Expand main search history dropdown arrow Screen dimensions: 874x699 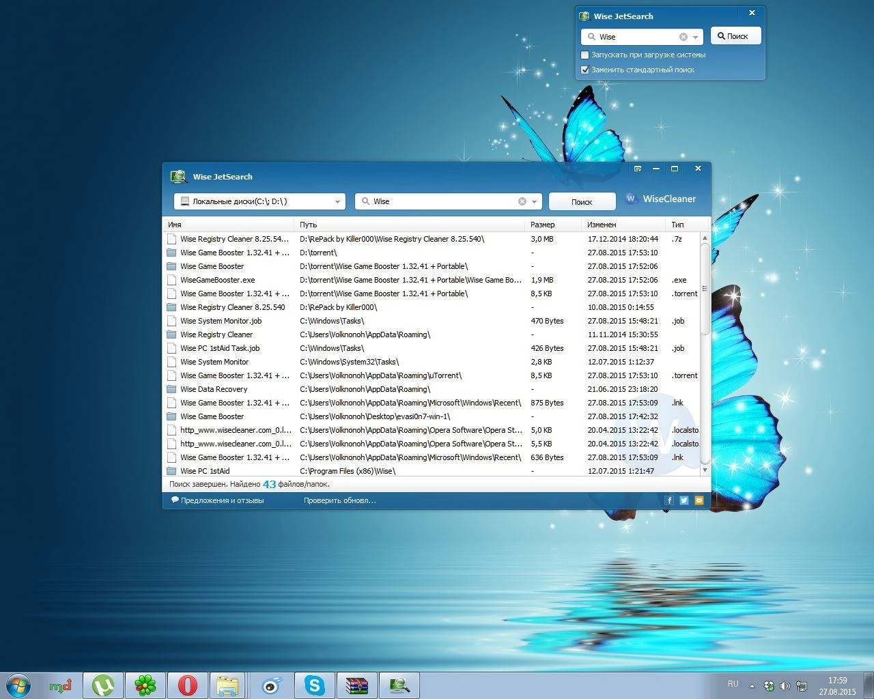[535, 202]
